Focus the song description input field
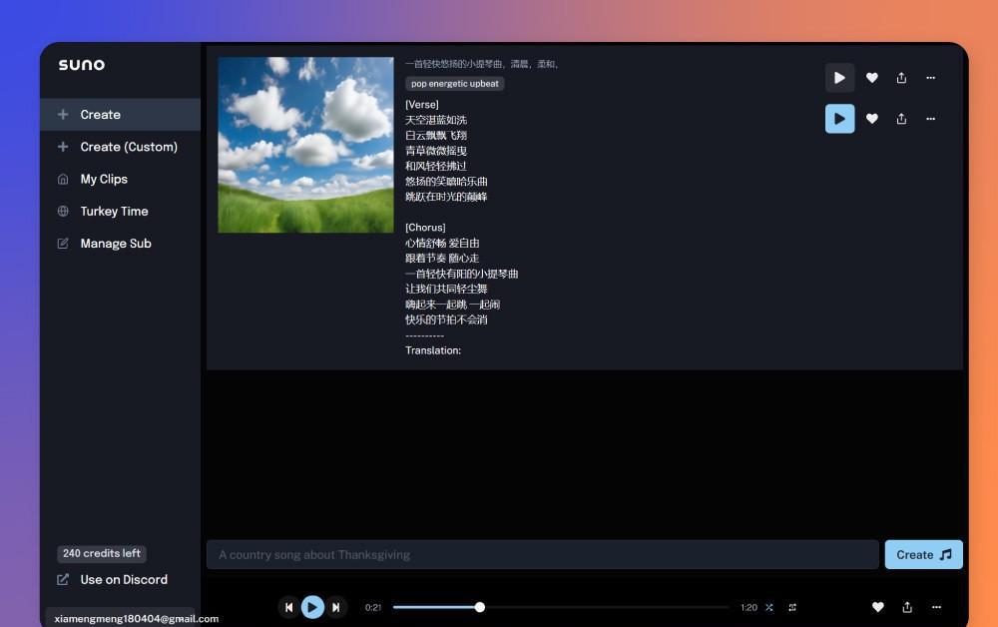 tap(542, 555)
